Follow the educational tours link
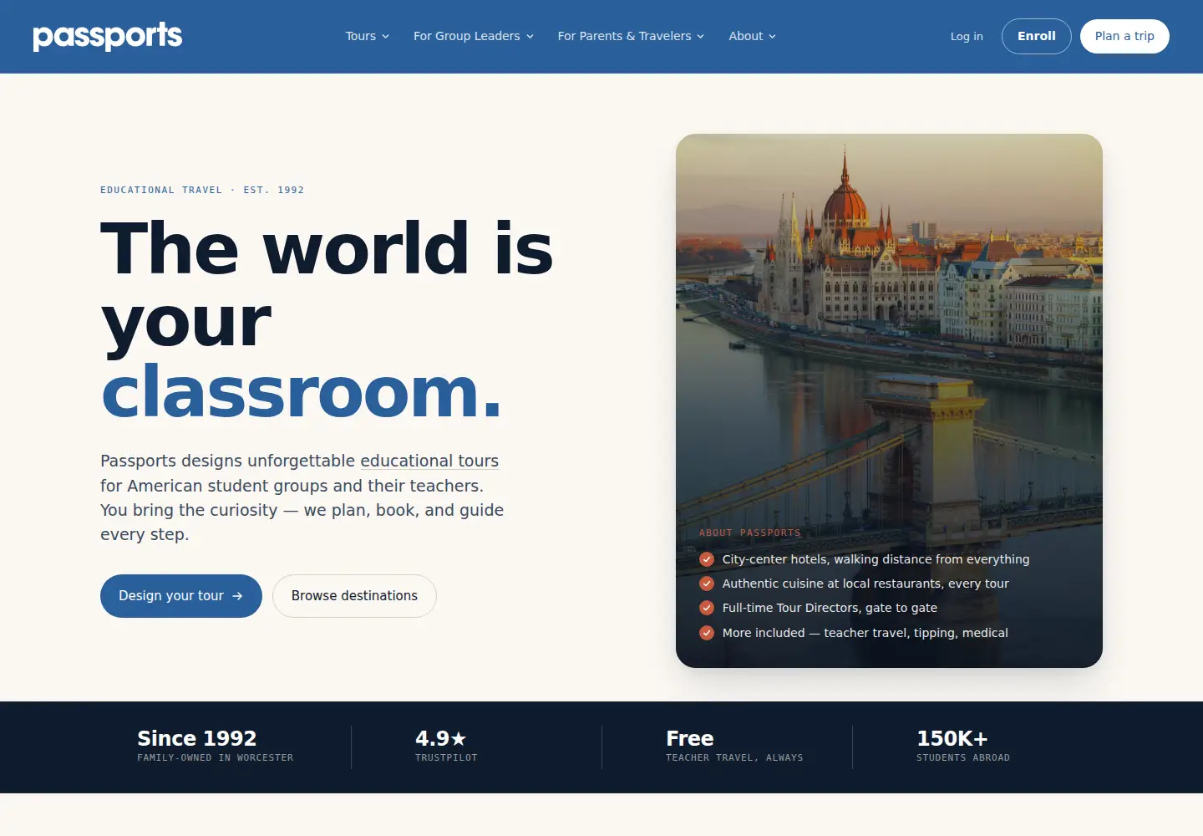The width and height of the screenshot is (1203, 836). [x=429, y=461]
